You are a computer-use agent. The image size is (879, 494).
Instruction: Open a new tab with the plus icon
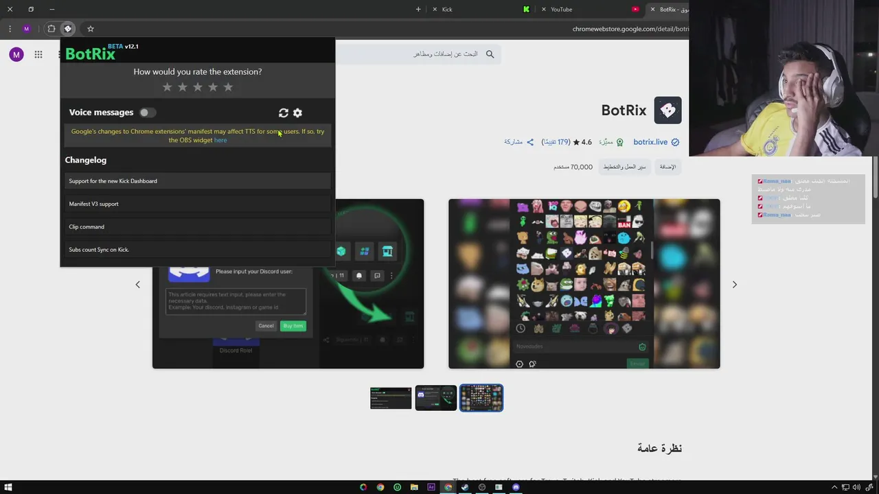coord(418,9)
